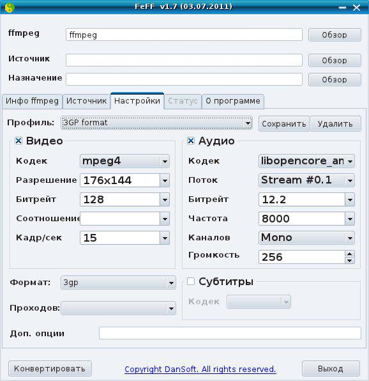This screenshot has height=381, width=369.
Task: Click the Доп. опции input field
Action: click(x=230, y=333)
